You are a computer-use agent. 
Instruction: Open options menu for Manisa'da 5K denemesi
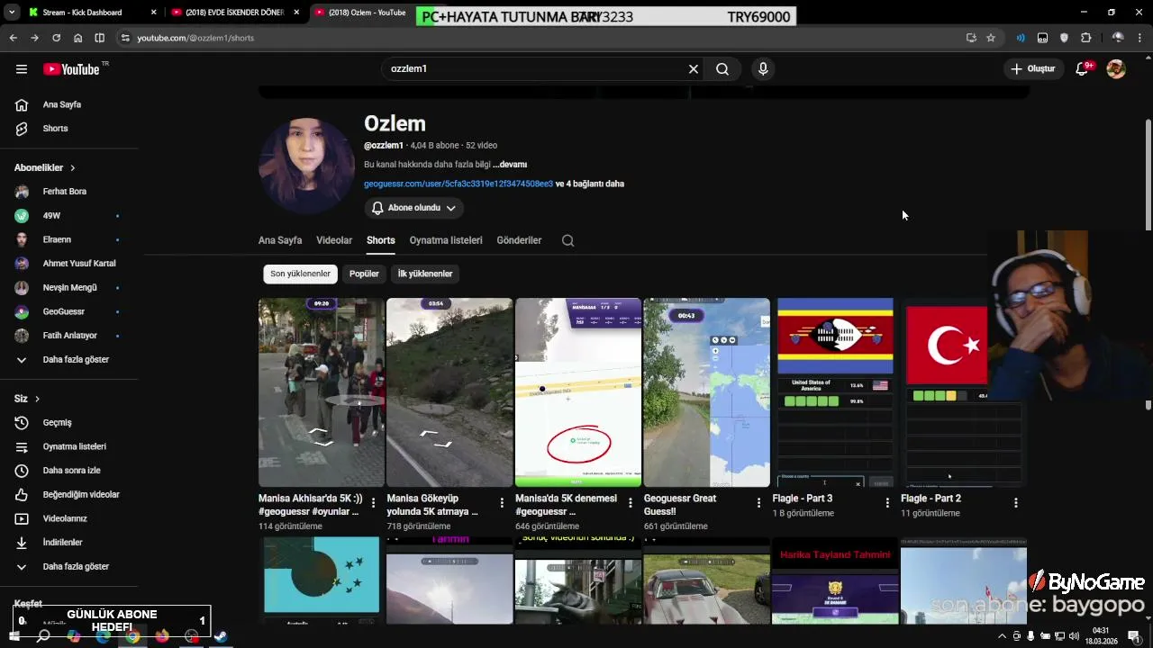point(631,503)
